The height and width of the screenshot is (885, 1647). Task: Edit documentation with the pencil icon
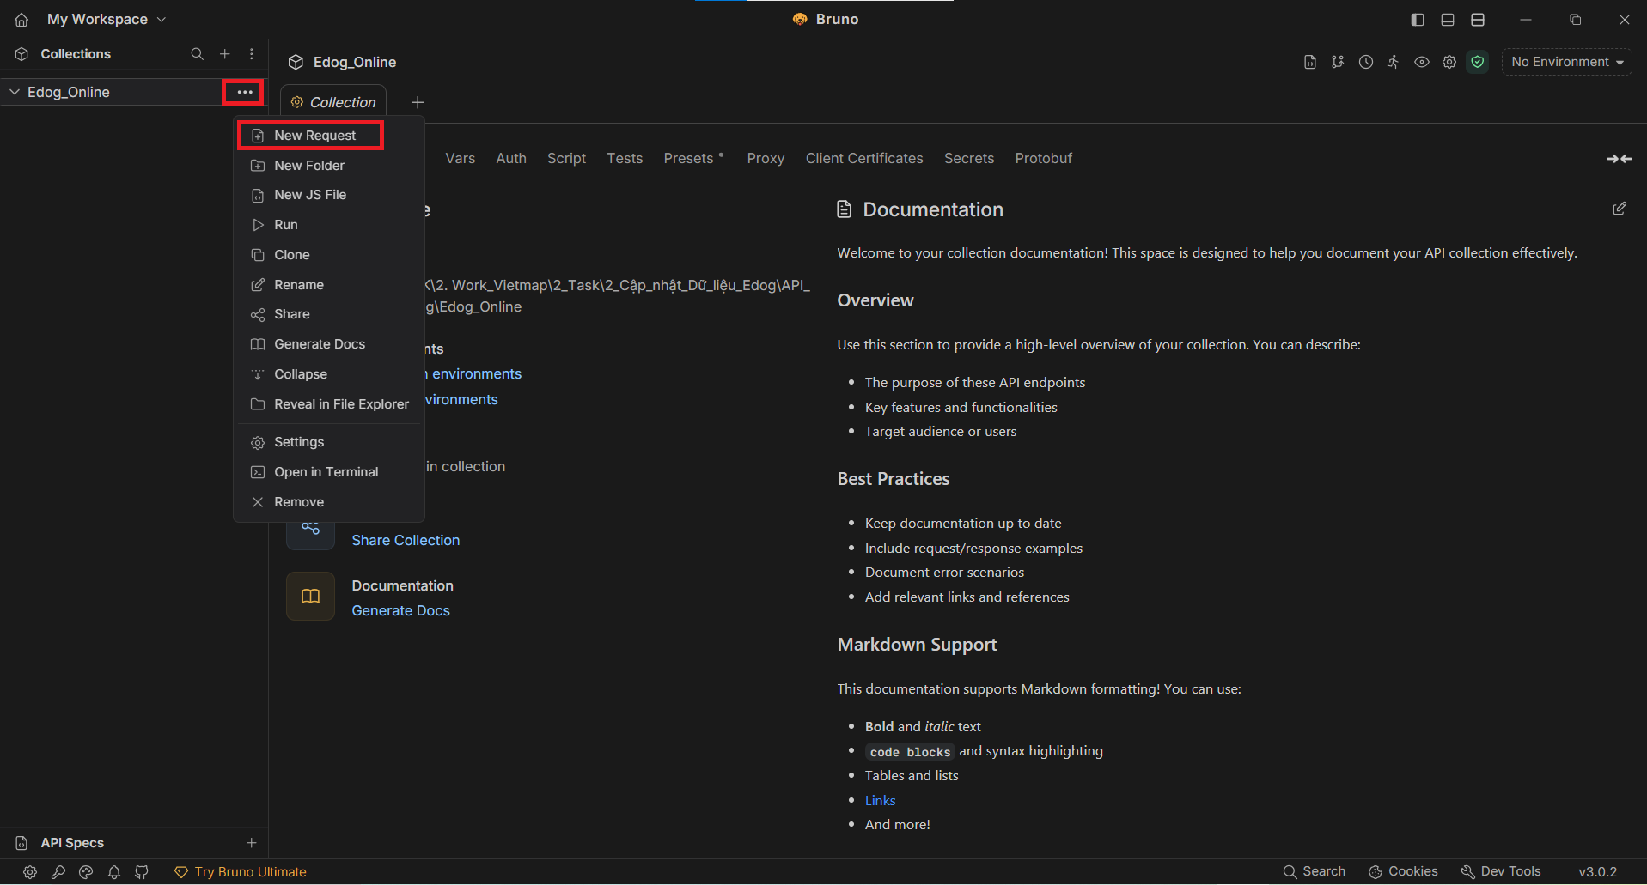(x=1620, y=209)
